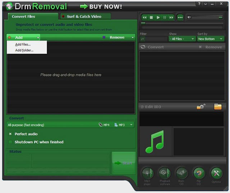Click the Add button label
This screenshot has width=230, height=193.
(19, 37)
